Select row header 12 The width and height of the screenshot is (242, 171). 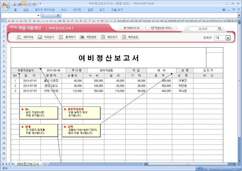point(4,81)
